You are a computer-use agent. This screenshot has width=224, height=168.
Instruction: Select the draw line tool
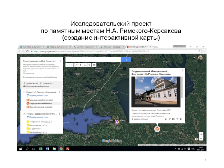[x=85, y=65]
